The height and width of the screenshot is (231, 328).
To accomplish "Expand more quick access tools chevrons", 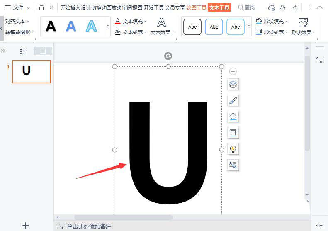I will (x=52, y=7).
